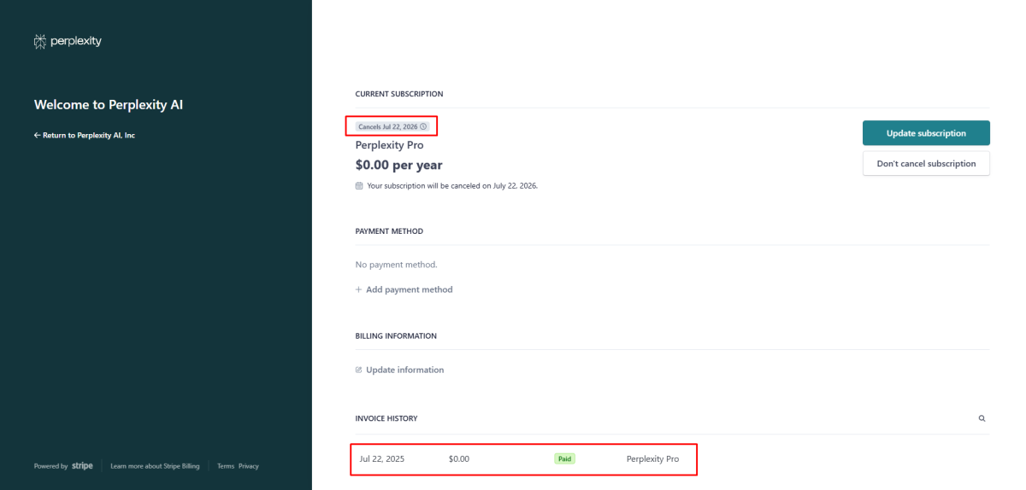Viewport: 1026px width, 490px height.
Task: Open the invoice history search icon
Action: 982,418
